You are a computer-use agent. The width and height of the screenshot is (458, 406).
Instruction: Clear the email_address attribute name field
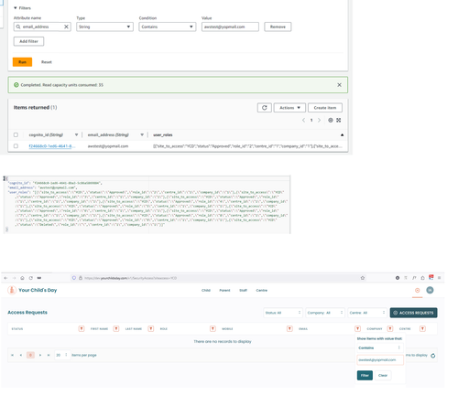[x=66, y=27]
